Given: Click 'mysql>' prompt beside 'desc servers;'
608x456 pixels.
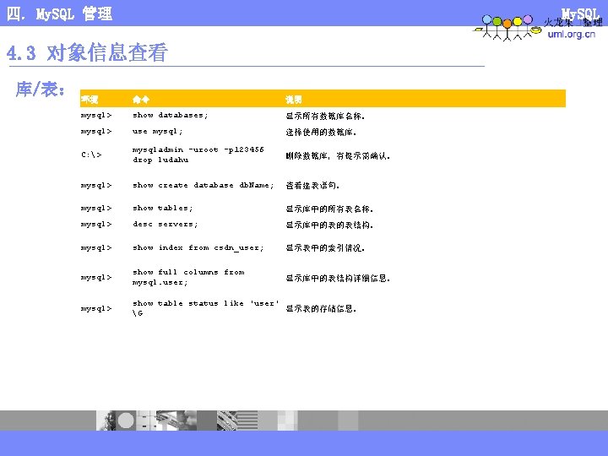Looking at the screenshot, I should pos(96,225).
